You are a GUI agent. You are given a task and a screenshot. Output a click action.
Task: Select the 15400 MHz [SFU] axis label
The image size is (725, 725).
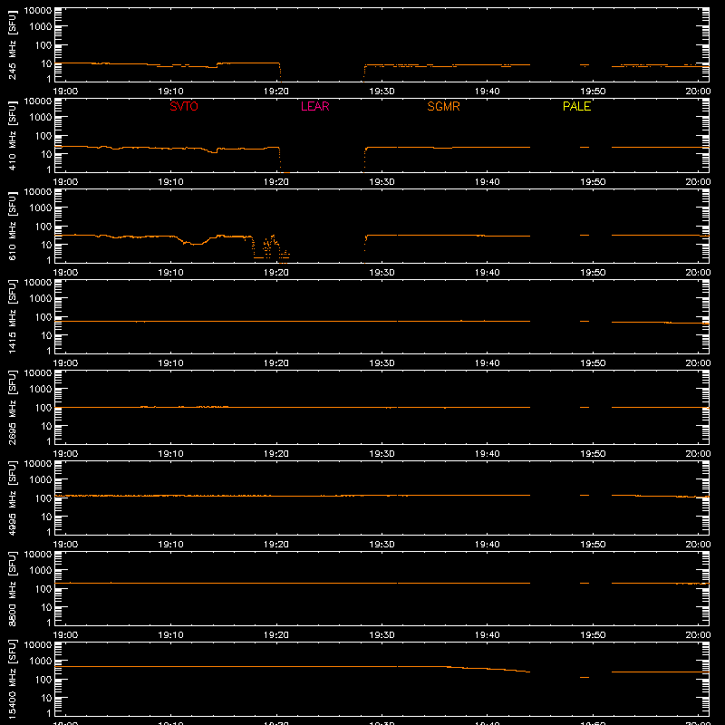12,680
